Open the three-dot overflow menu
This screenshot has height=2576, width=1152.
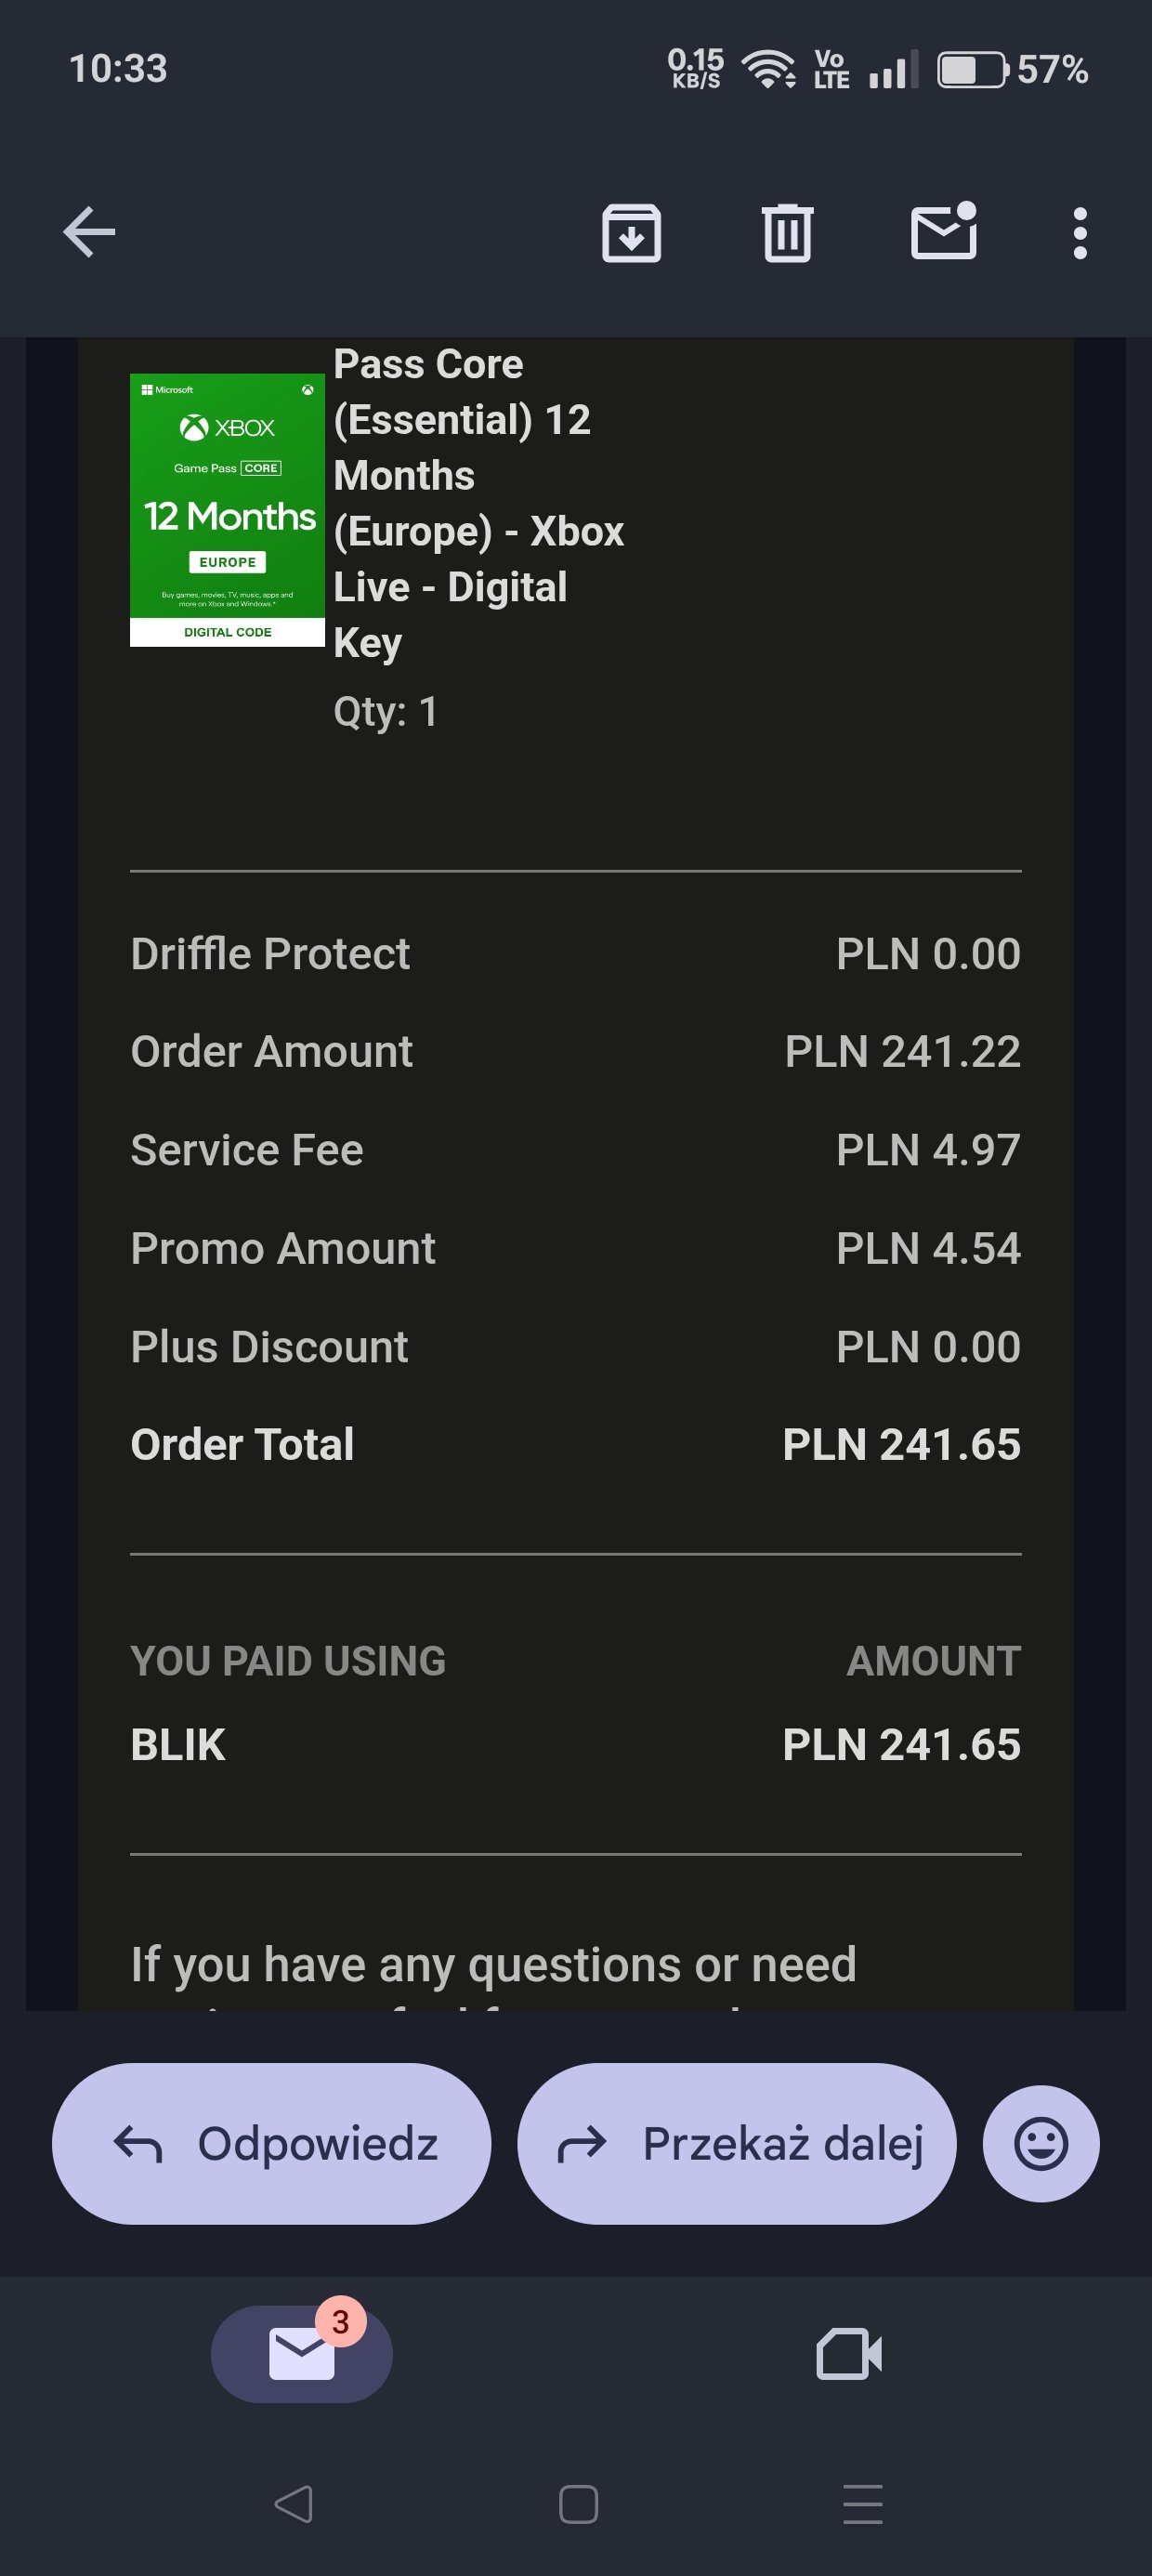click(x=1079, y=233)
